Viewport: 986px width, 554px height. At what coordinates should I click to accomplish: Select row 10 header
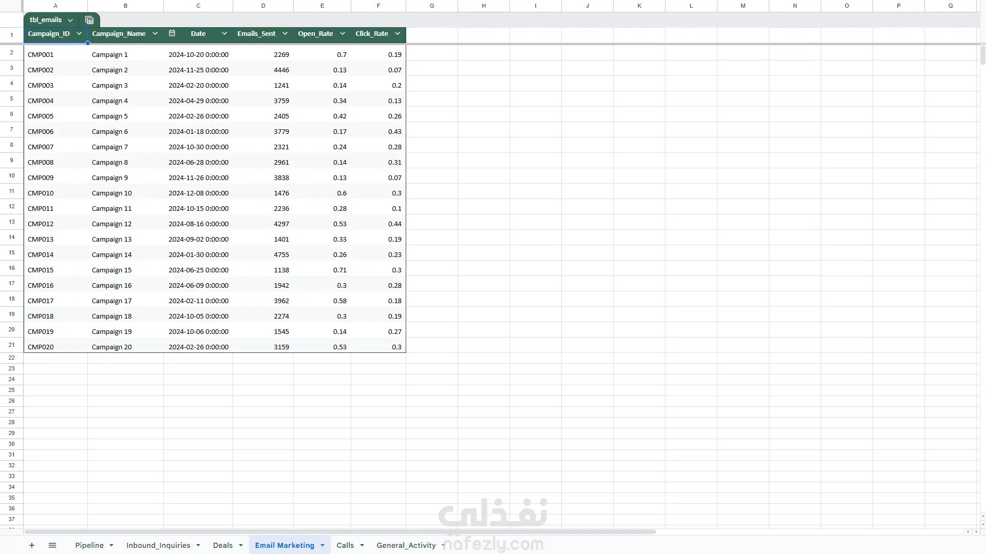[11, 175]
